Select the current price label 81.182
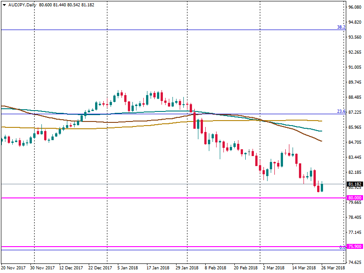The width and height of the screenshot is (364, 273). click(354, 184)
